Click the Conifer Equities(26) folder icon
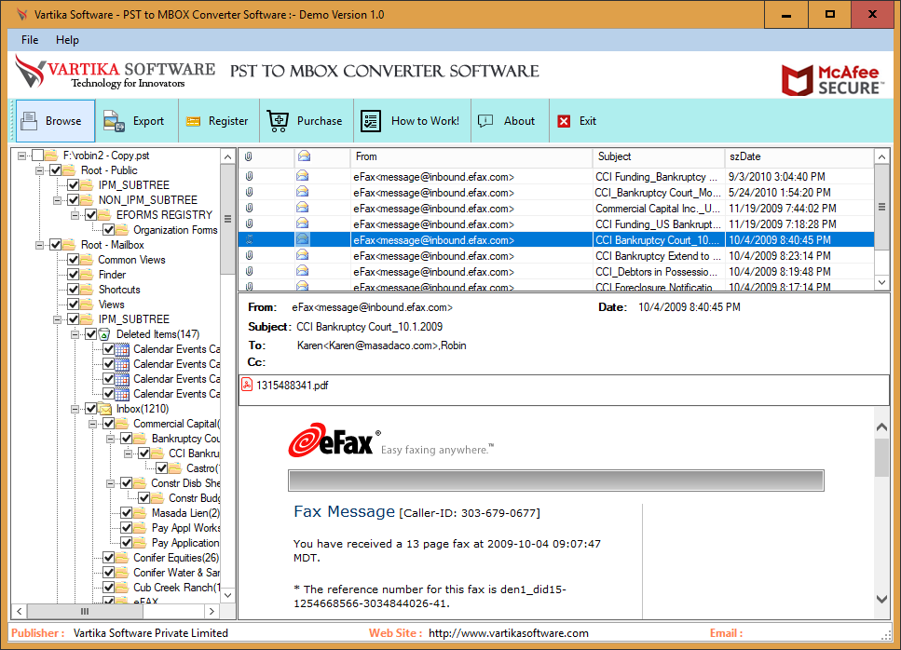The height and width of the screenshot is (650, 901). click(x=122, y=558)
